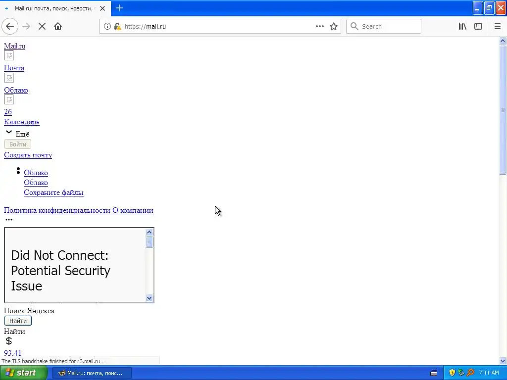Click the page scrollbar down arrow
Image resolution: width=507 pixels, height=380 pixels.
(503, 361)
